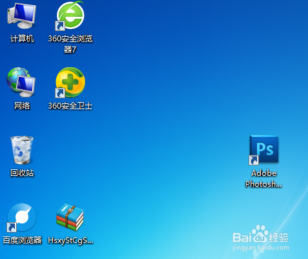Select the 百度浏览器 Baidu browser icon

pyautogui.click(x=21, y=218)
